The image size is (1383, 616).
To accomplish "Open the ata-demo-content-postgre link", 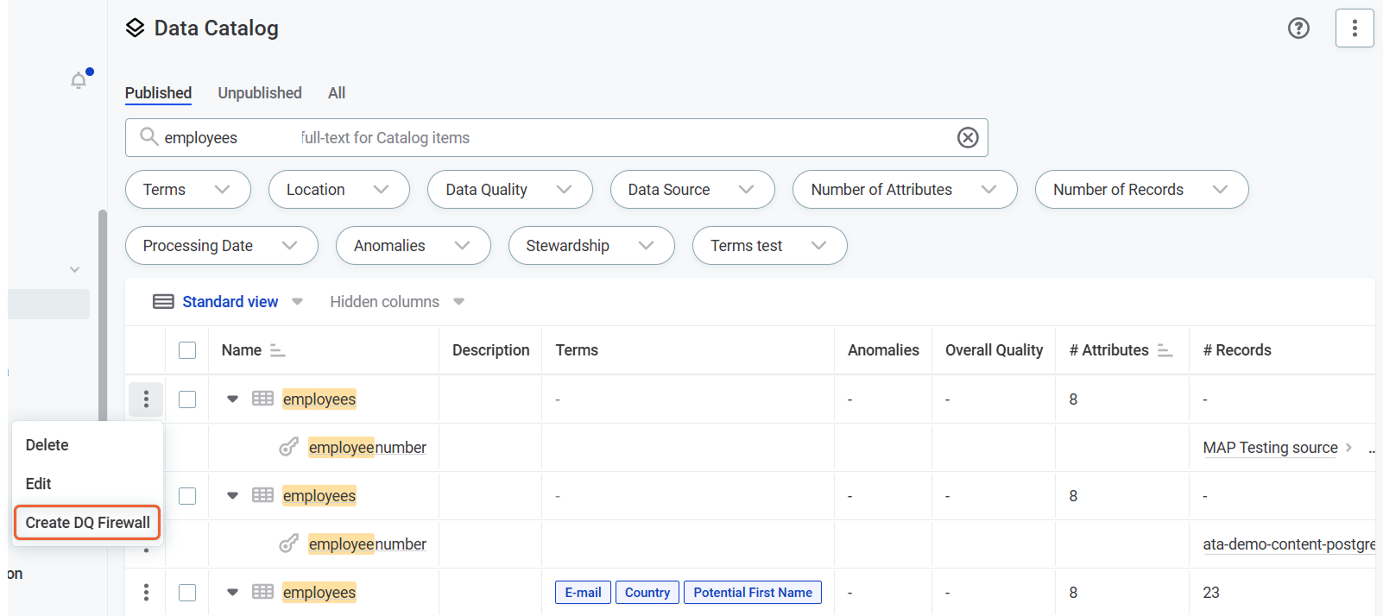I will pos(1289,544).
